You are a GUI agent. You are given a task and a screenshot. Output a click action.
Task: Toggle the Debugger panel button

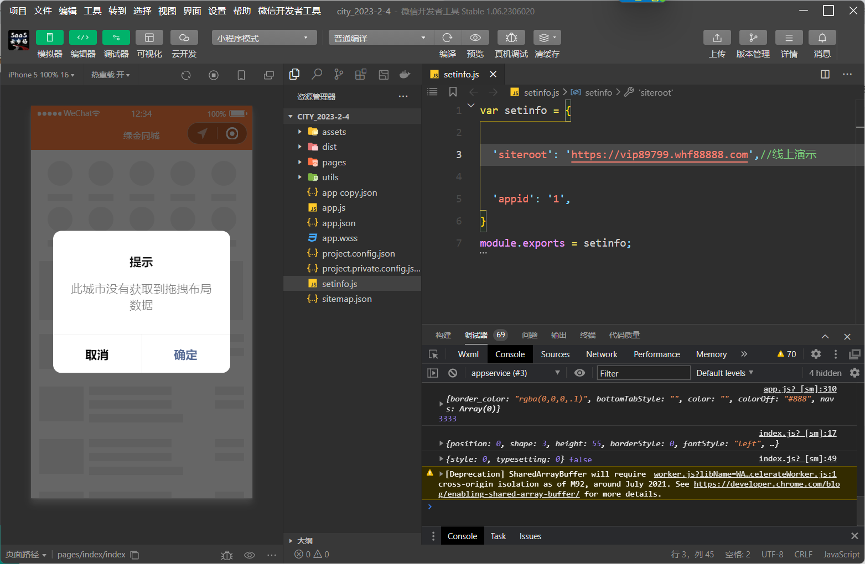pyautogui.click(x=116, y=37)
